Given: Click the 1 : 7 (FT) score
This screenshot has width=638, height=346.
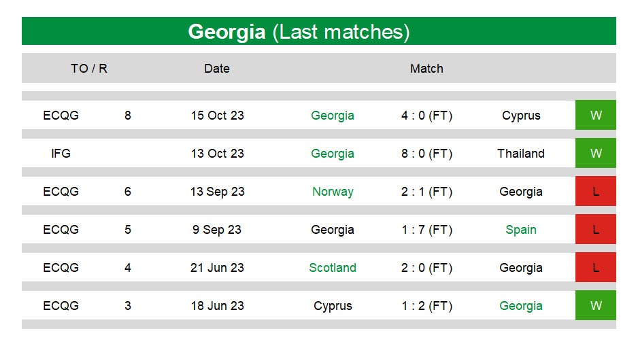Looking at the screenshot, I should [x=426, y=230].
